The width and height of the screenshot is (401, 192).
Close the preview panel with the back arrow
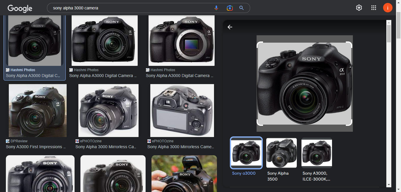point(230,27)
